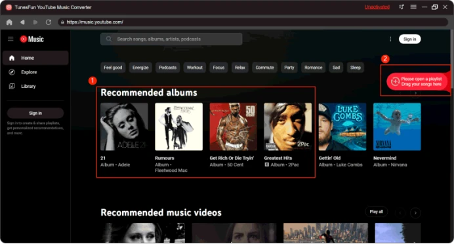Screen dimensions: 454x244
Task: Select the Focus mood chip
Action: [x=218, y=68]
